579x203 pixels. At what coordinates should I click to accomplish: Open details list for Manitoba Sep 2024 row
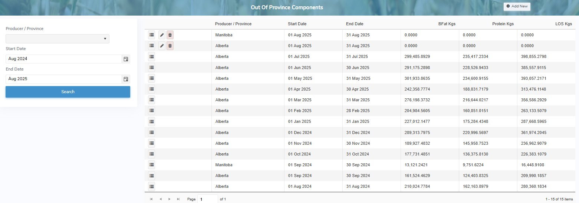pos(151,165)
